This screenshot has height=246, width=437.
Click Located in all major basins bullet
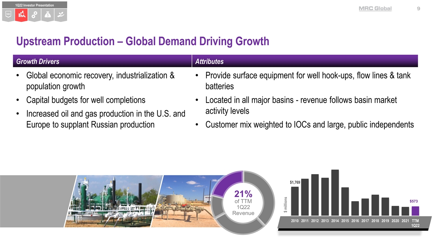(296, 105)
